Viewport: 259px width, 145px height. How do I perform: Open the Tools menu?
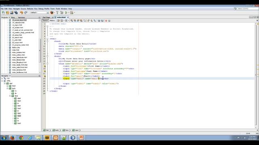[x=58, y=9]
